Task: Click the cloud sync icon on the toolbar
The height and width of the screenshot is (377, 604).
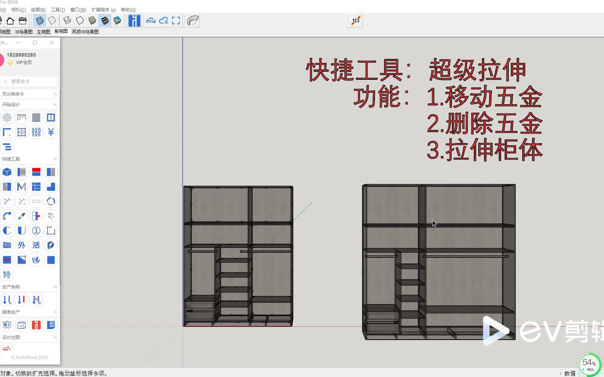Action: [151, 20]
